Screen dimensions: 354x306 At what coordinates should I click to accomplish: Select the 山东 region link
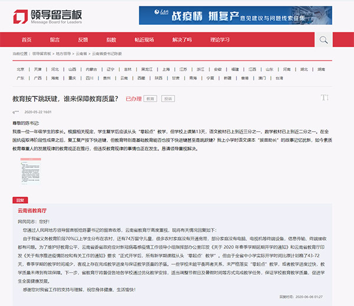(x=270, y=69)
